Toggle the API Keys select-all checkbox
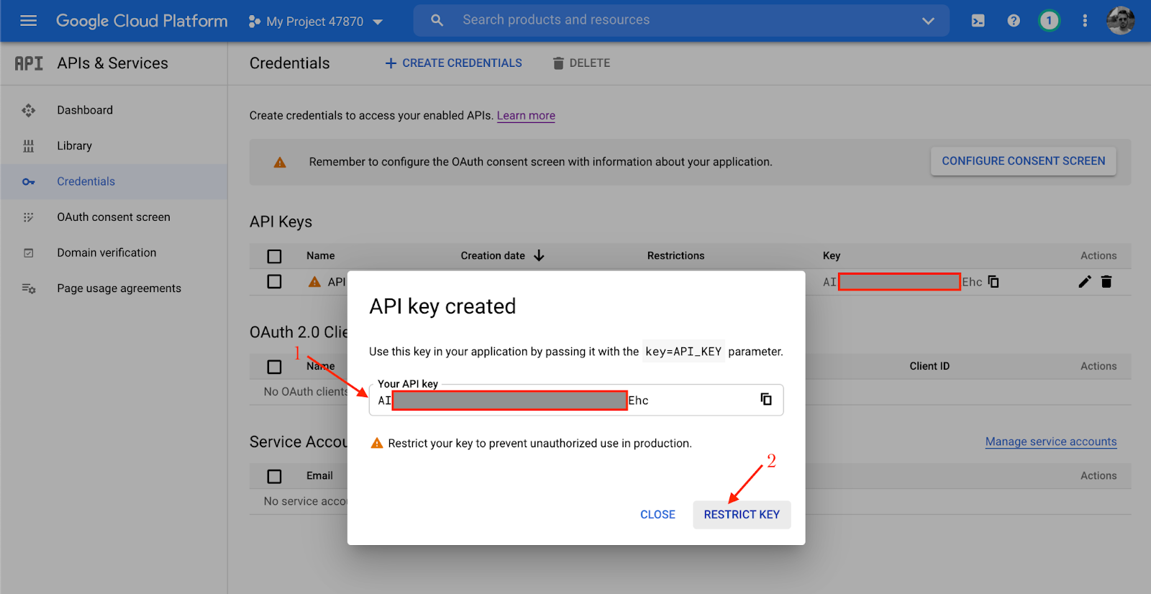 click(274, 256)
